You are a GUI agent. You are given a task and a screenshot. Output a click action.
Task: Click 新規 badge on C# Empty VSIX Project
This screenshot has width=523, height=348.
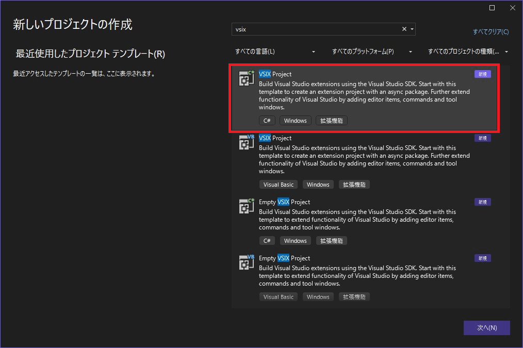(x=483, y=202)
